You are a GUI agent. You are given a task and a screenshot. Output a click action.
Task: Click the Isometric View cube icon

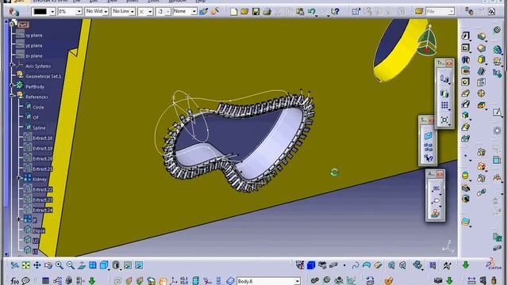[x=104, y=265]
